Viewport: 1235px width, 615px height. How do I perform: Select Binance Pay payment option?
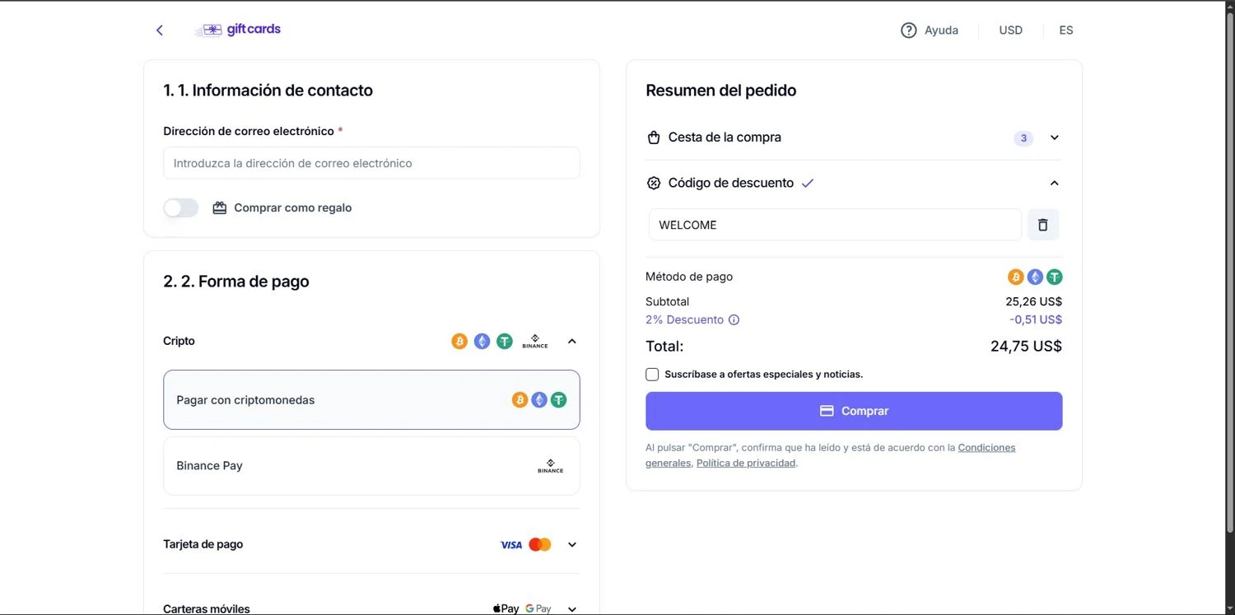(371, 466)
